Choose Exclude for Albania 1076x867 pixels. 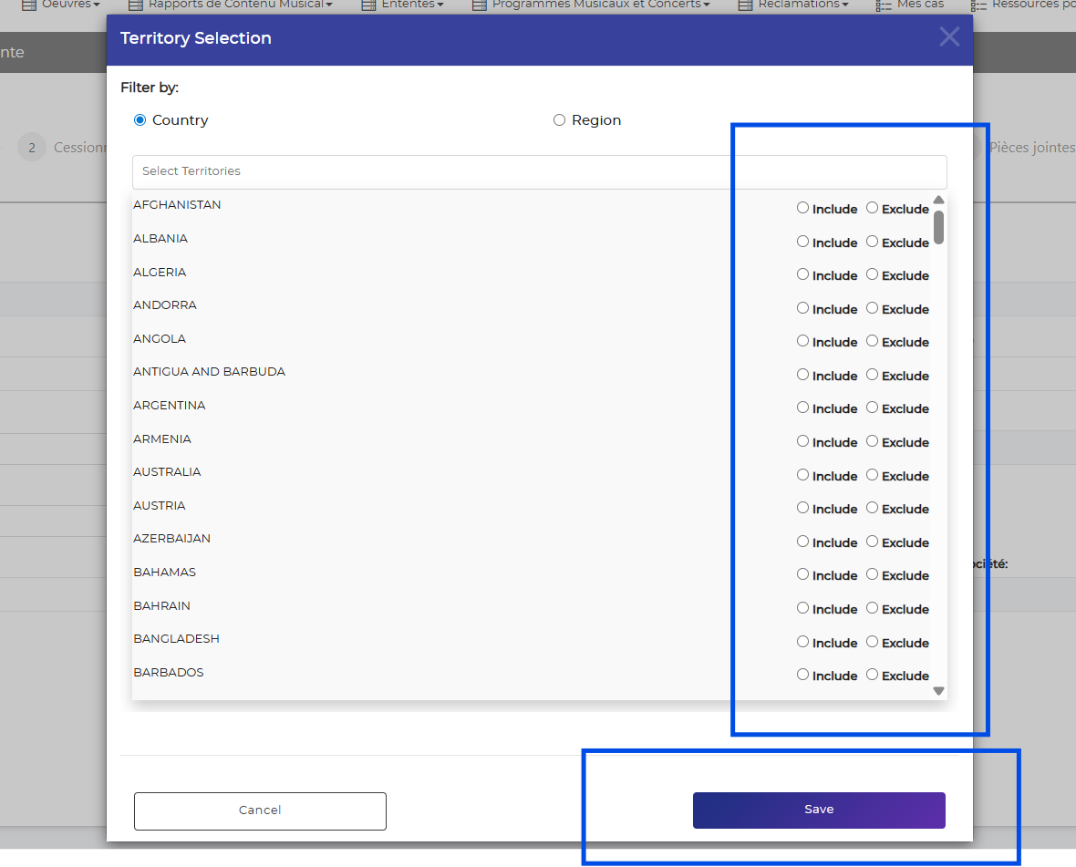(873, 242)
